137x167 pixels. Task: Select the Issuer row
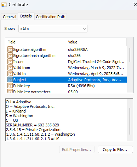pyautogui.click(x=67, y=62)
